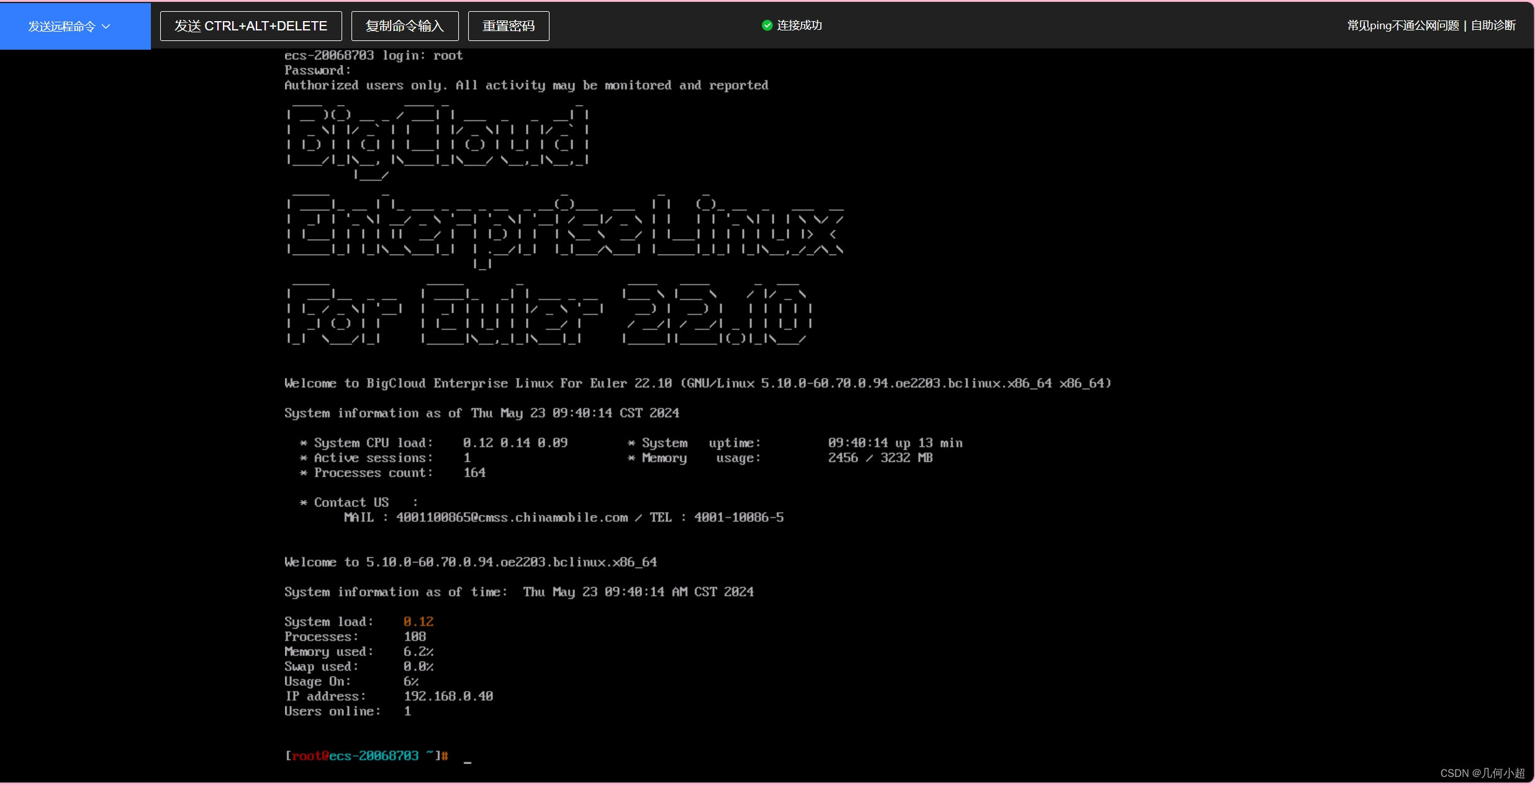Click the Memory usage 2456 / 3232 MB value
This screenshot has height=785, width=1535.
880,458
